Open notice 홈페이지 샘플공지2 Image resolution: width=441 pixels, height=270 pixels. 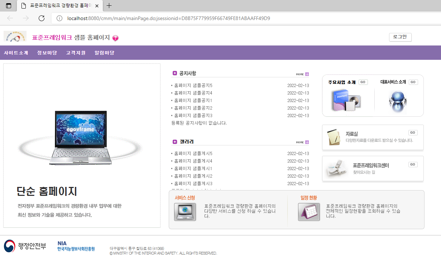point(193,108)
